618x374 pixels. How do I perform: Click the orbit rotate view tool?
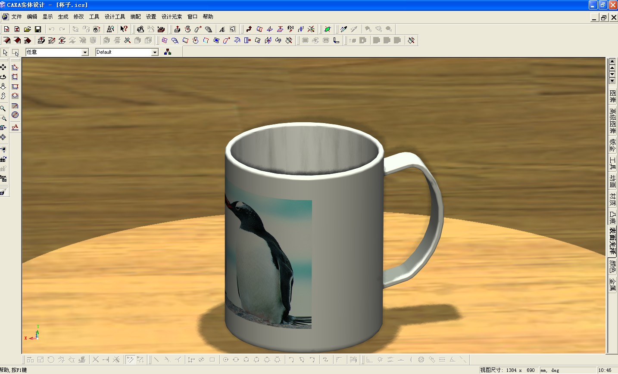3,77
